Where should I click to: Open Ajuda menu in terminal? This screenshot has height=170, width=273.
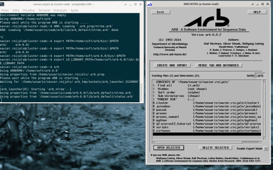74,10
